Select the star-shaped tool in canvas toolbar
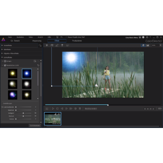Screen dimensions: 163x163 tap(47, 45)
